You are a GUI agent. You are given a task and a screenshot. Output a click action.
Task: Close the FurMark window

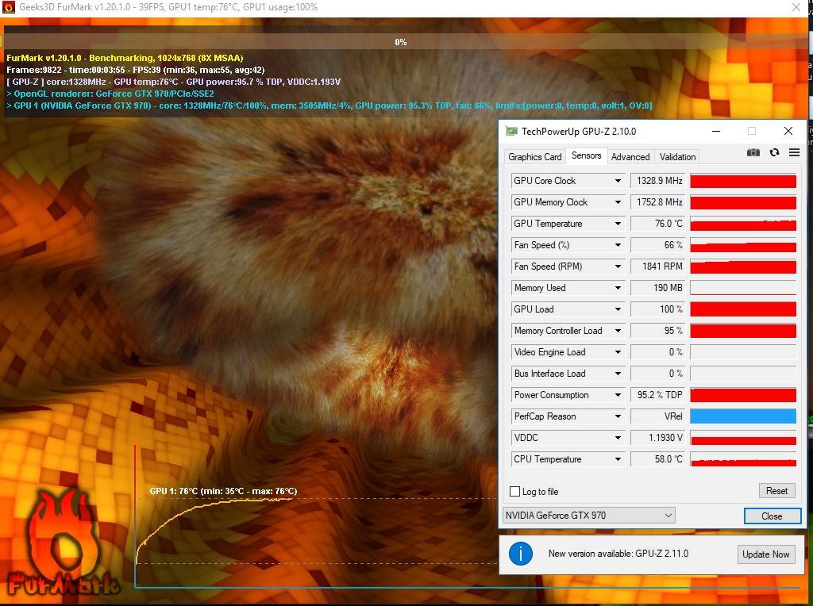point(796,7)
